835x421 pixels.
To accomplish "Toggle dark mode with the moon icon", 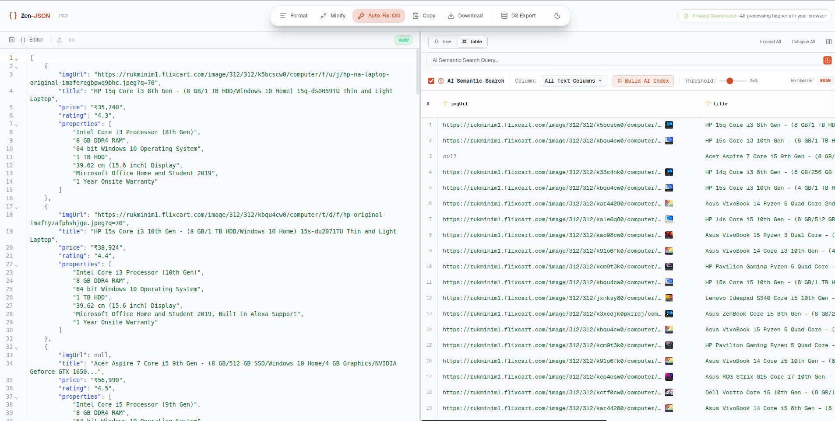I will coord(557,16).
